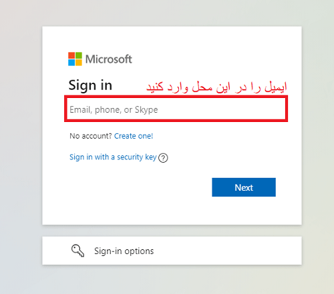Click the Next button
The width and height of the screenshot is (334, 294).
coord(244,187)
